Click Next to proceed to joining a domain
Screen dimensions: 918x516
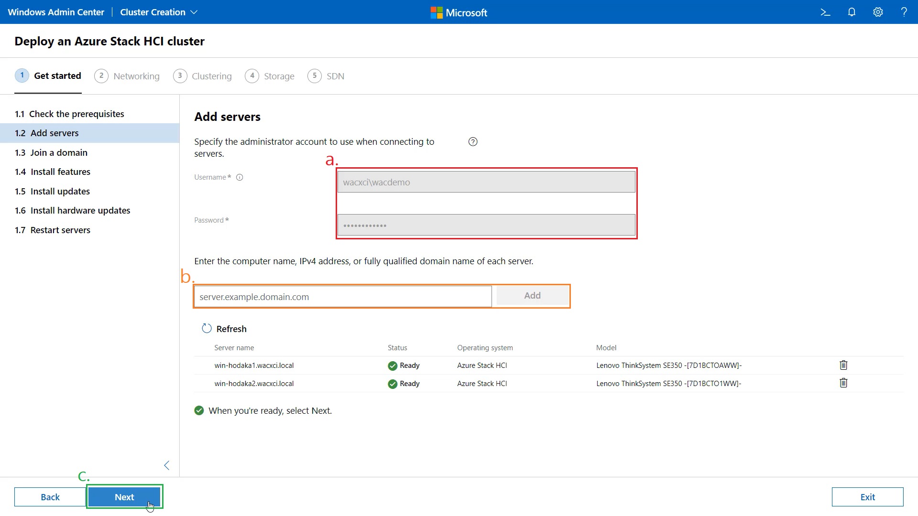(124, 497)
